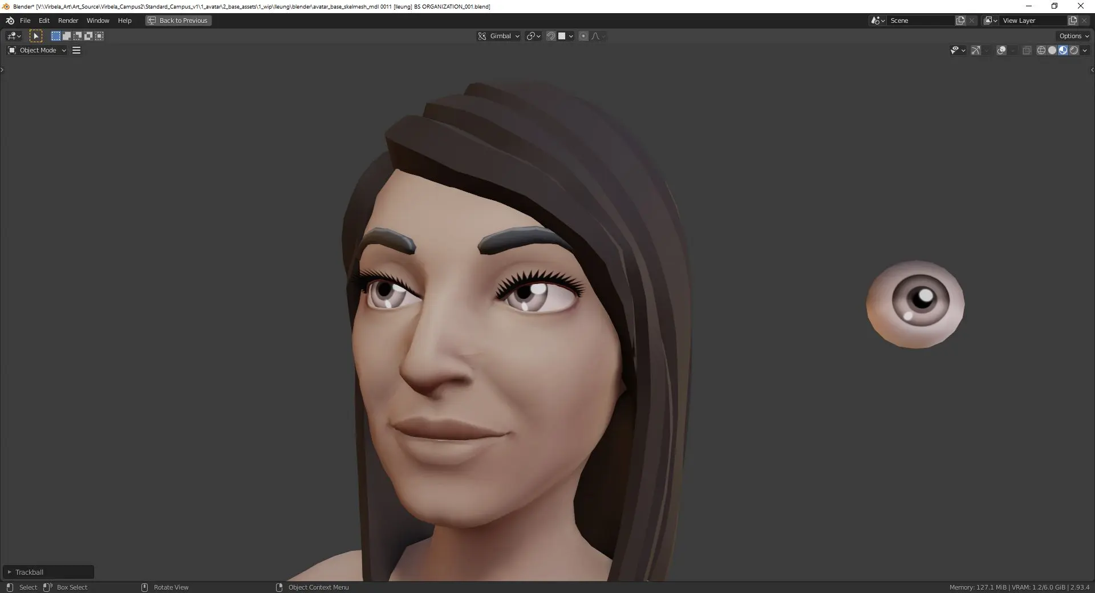Open the Object Mode dropdown
Screen dimensions: 1095x593
[37, 50]
